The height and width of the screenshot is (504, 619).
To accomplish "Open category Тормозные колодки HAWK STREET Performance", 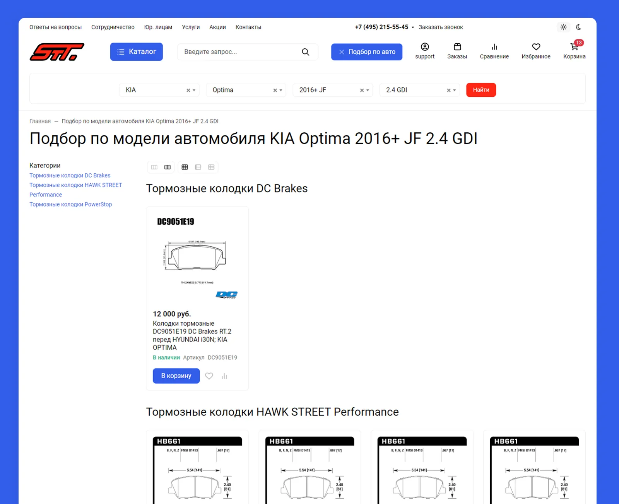I will point(76,190).
